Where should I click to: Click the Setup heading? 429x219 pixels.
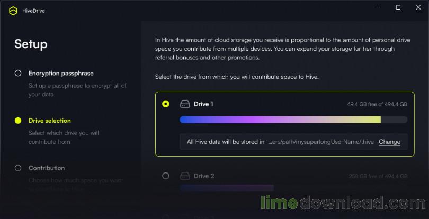31,44
